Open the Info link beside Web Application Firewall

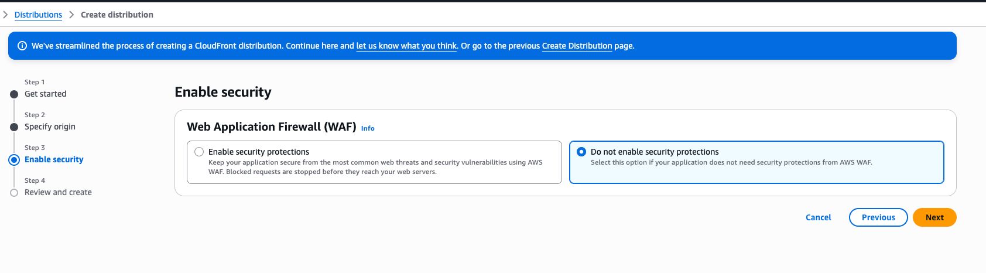click(x=368, y=128)
